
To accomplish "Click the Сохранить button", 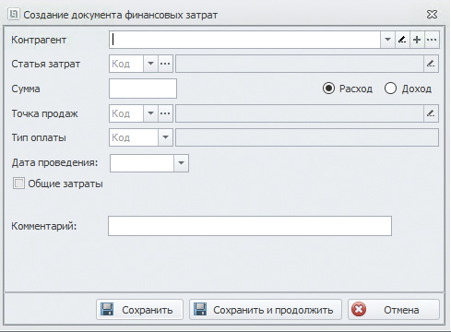I will coord(139,310).
